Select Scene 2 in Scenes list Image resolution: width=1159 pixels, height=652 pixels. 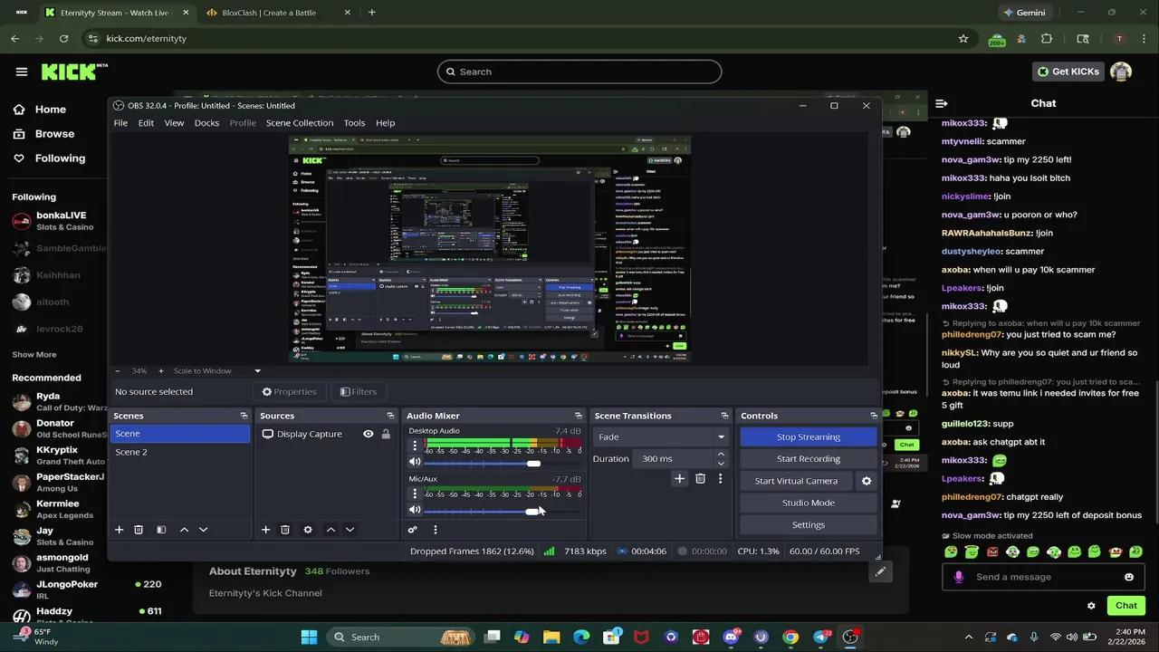click(179, 452)
